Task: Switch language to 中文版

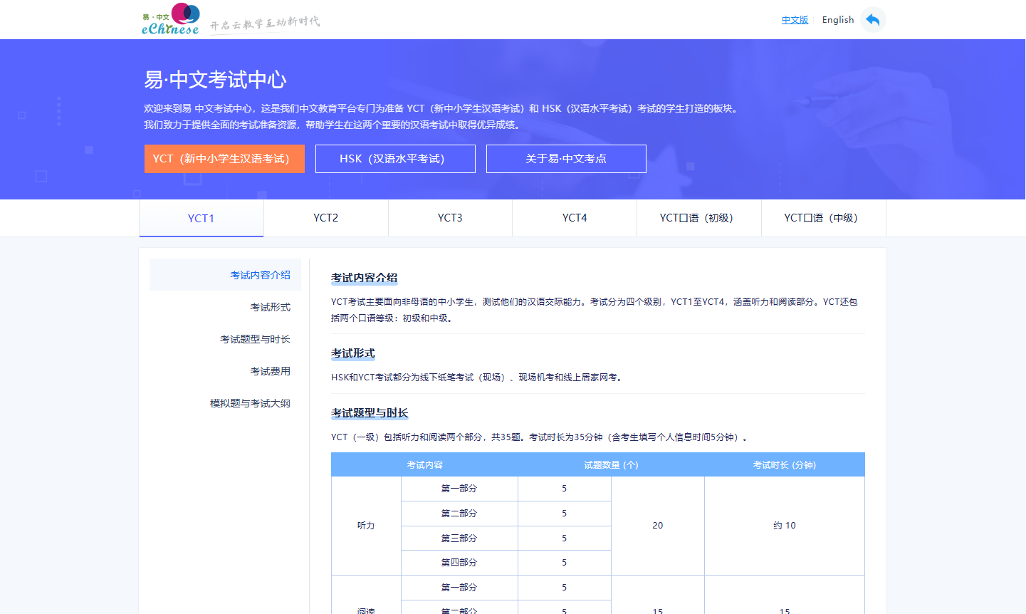Action: (795, 20)
